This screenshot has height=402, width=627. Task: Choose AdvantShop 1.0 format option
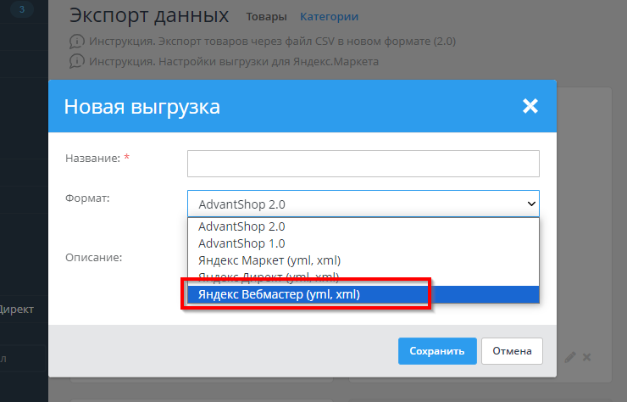pos(241,243)
